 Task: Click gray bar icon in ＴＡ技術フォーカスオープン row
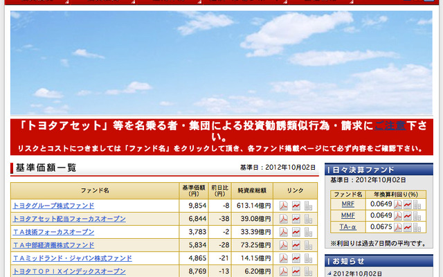tap(308, 232)
